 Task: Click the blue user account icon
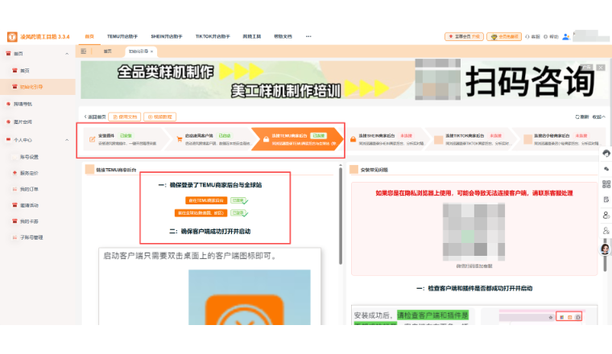point(566,37)
